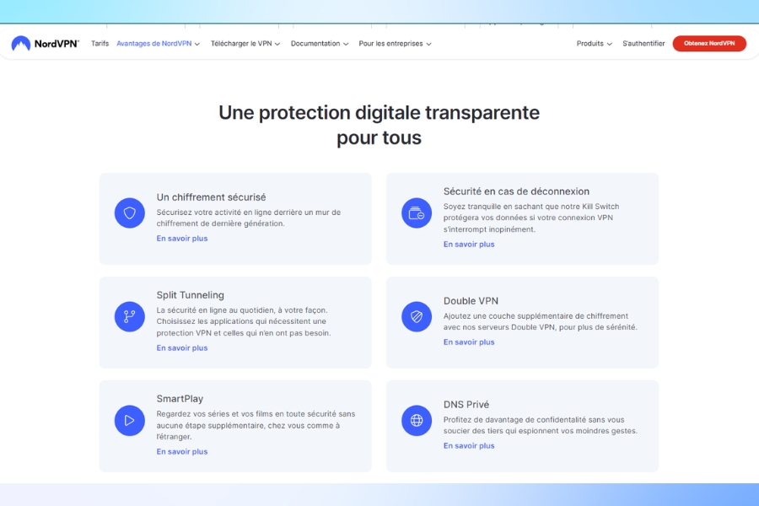Select the Split Tunneling heading
The height and width of the screenshot is (506, 759).
[191, 295]
